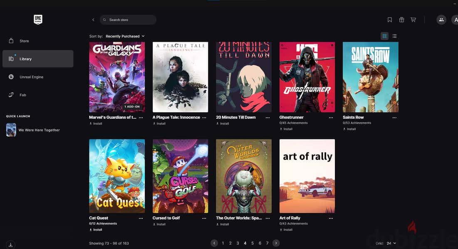This screenshot has width=458, height=249.
Task: Open options menu for The Outer Worlds
Action: coord(267,218)
